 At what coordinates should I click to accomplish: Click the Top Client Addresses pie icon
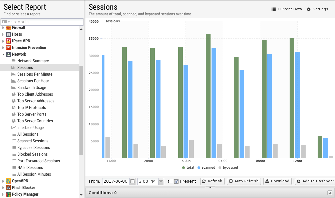(13, 94)
